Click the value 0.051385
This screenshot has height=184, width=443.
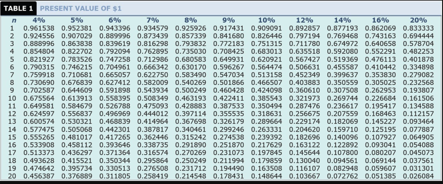(380, 176)
